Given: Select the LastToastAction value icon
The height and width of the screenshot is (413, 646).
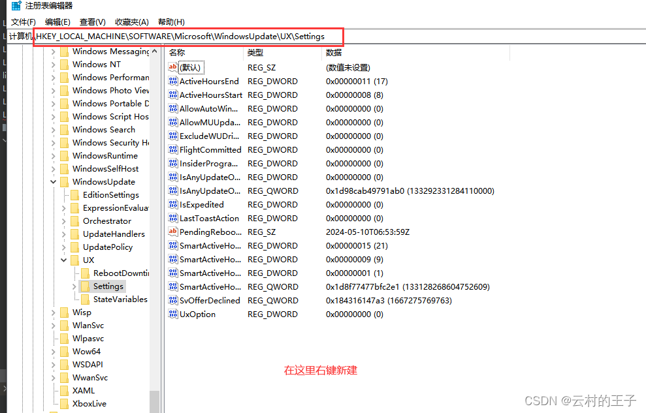Looking at the screenshot, I should [x=173, y=218].
